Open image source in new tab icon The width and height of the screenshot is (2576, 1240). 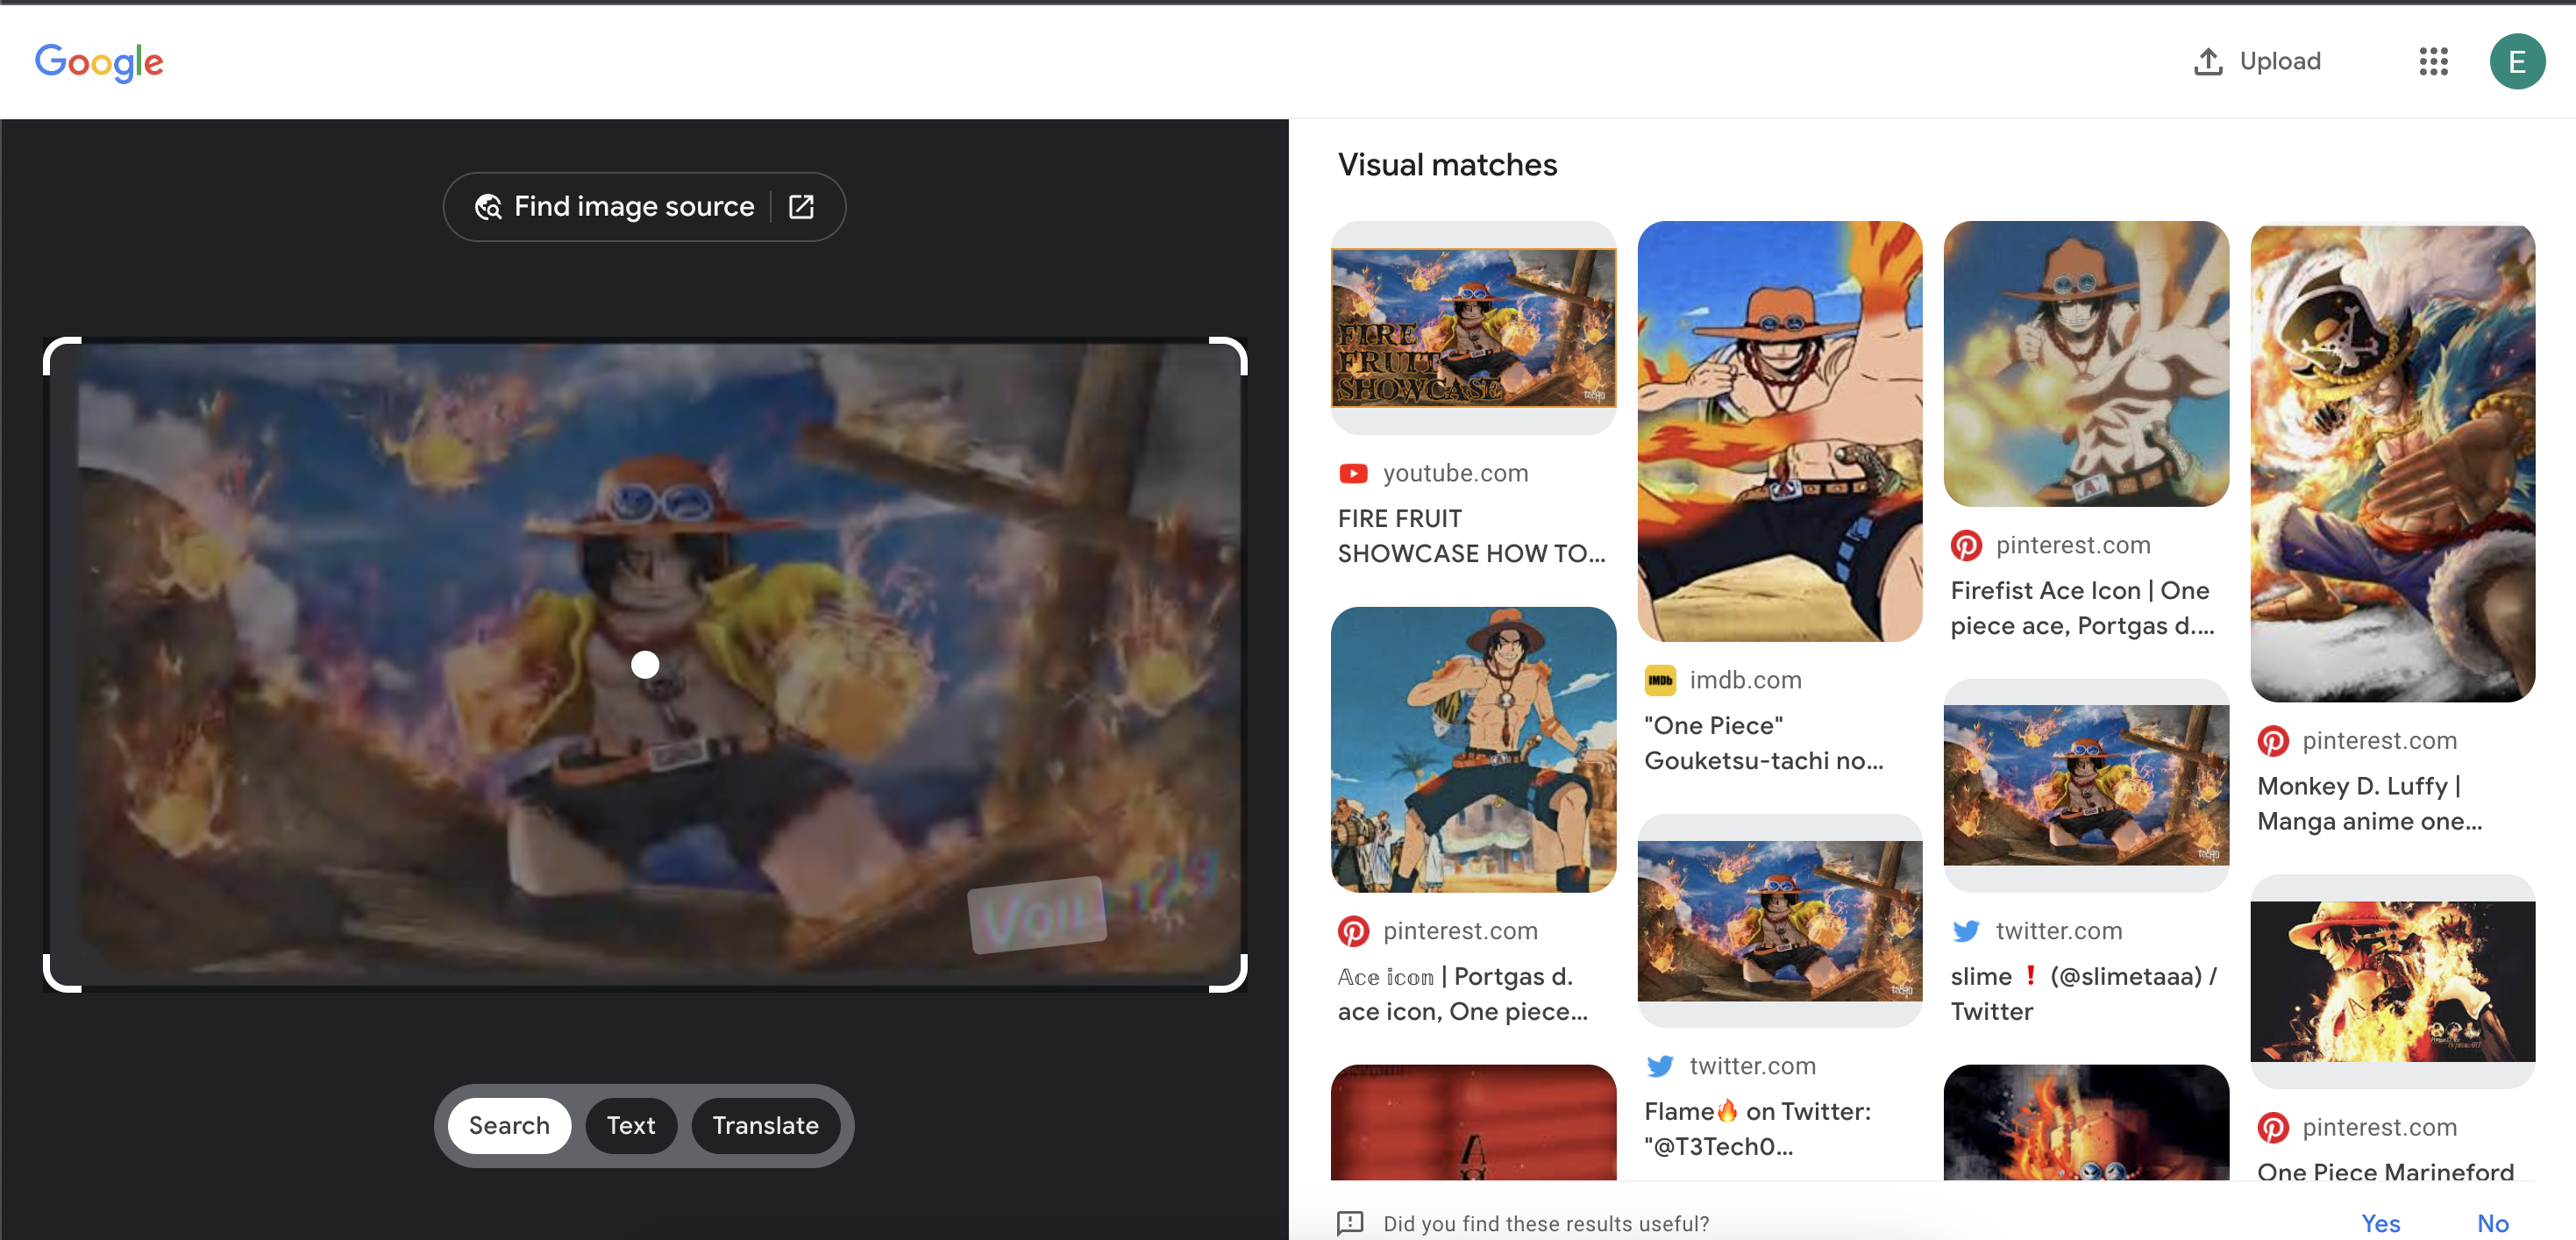pyautogui.click(x=801, y=207)
